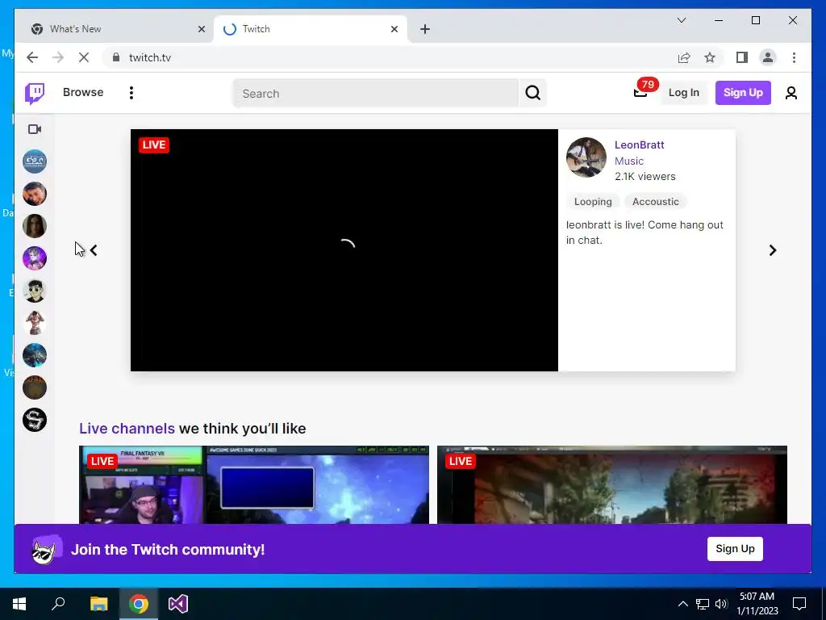The width and height of the screenshot is (826, 620).
Task: Open the user profile icon menu
Action: pos(791,93)
